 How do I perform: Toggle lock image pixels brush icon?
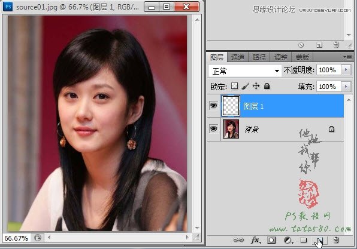245,86
